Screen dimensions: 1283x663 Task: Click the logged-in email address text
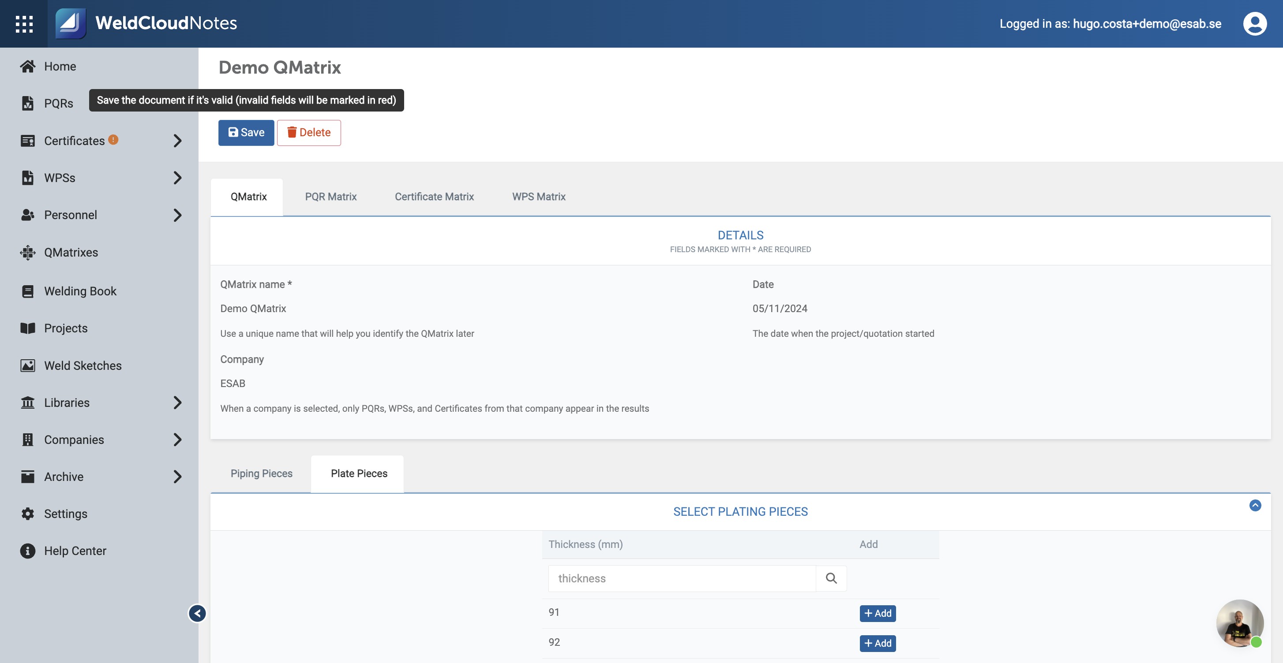tap(1147, 24)
